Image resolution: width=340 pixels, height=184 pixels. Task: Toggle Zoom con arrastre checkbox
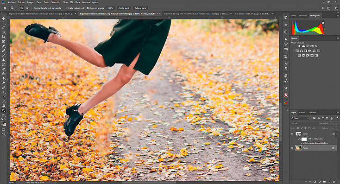(88, 8)
